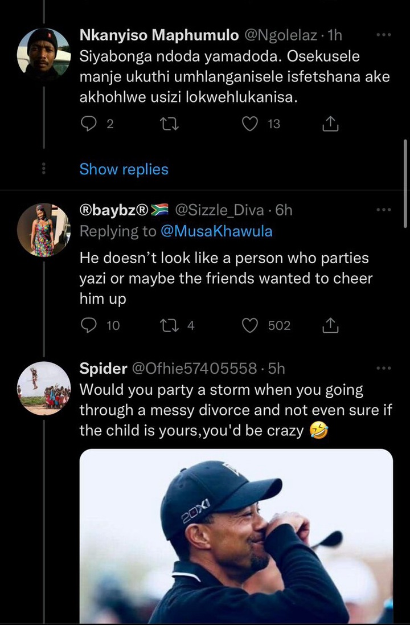Show replies under Nkanyiso's tweet

click(x=124, y=169)
